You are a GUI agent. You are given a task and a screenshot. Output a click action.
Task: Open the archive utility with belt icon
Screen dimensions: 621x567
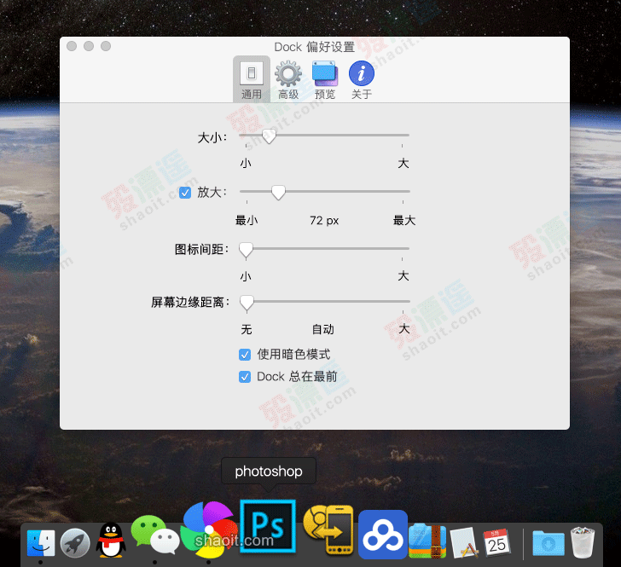coord(427,541)
